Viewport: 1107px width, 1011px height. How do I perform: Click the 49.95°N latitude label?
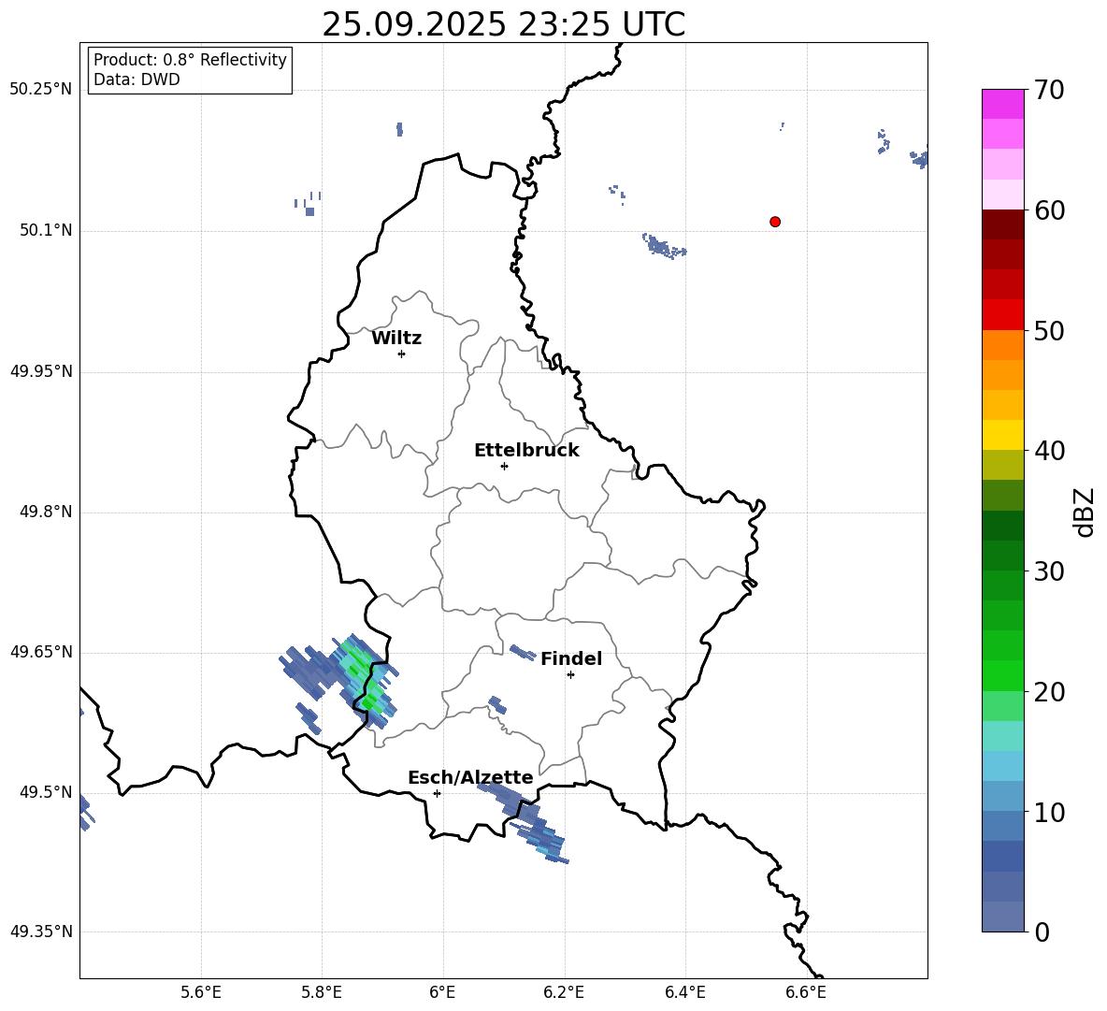point(41,371)
